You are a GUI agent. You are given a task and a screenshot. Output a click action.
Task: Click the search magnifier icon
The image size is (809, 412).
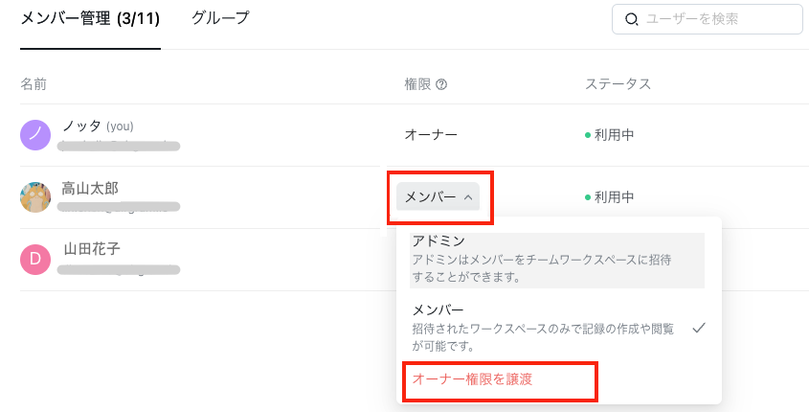631,19
